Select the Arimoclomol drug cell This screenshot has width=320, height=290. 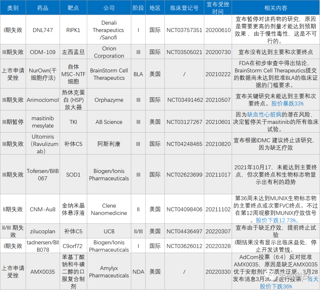pos(43,100)
